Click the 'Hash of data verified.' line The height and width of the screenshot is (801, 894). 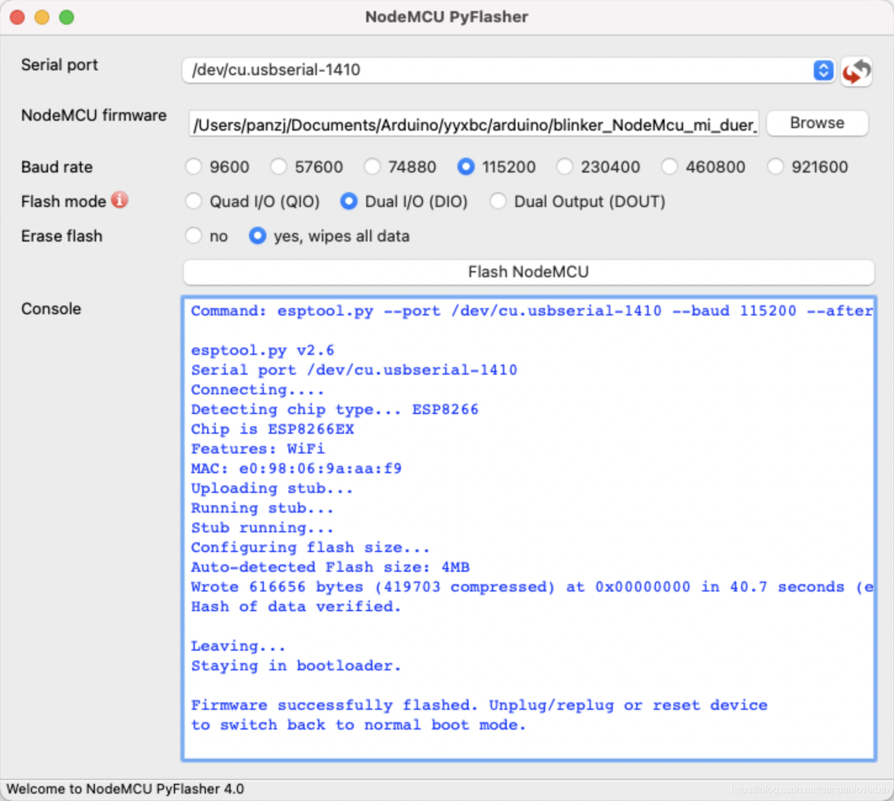296,606
